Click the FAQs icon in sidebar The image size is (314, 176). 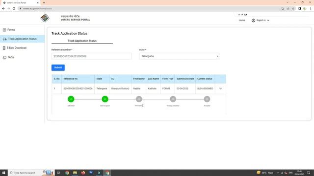tap(4, 58)
